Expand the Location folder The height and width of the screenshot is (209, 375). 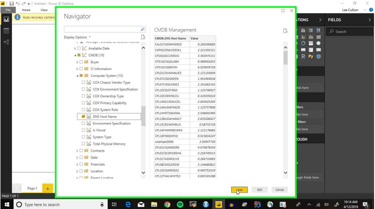coord(77,171)
